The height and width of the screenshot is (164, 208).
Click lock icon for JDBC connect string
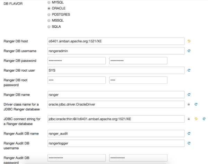pos(189,119)
